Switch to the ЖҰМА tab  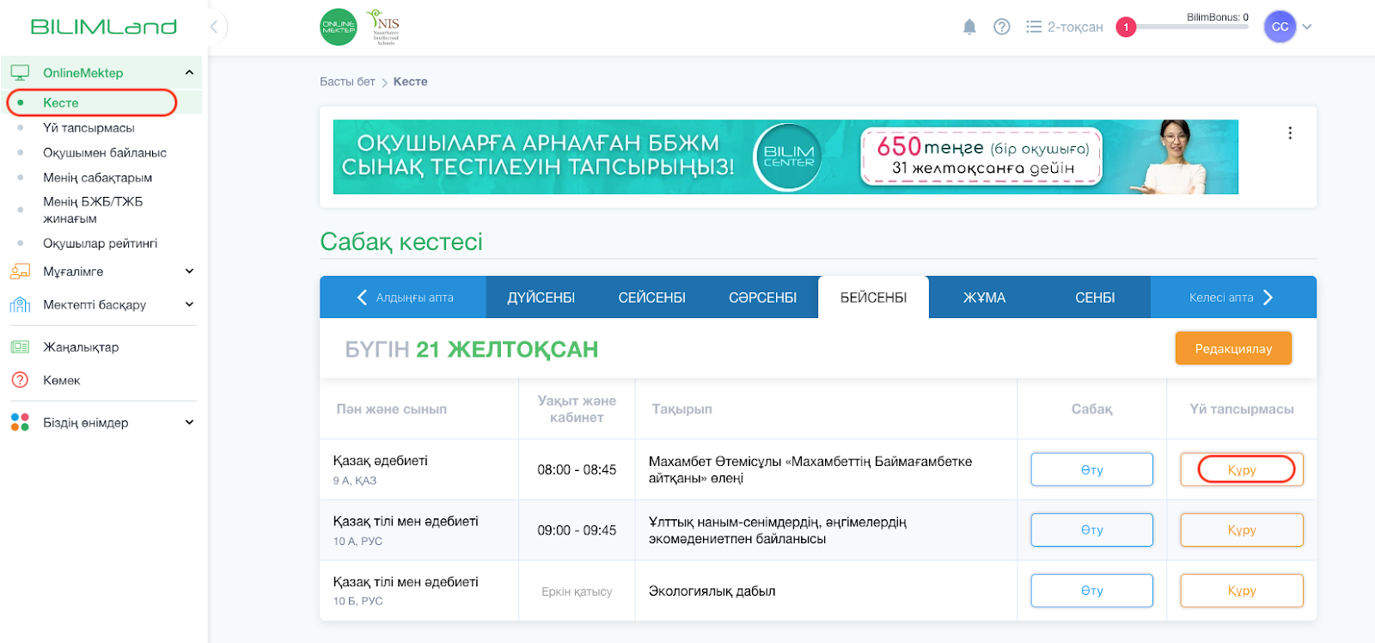pyautogui.click(x=984, y=297)
